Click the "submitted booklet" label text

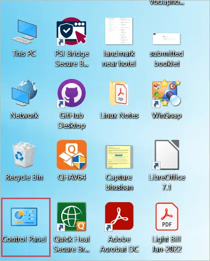tap(167, 58)
